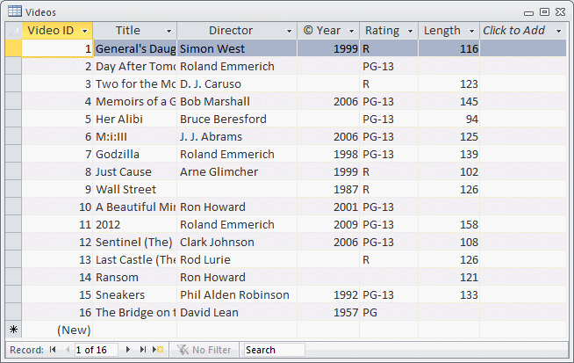Click the Sneakers title cell
Image resolution: width=574 pixels, height=363 pixels.
pos(134,294)
